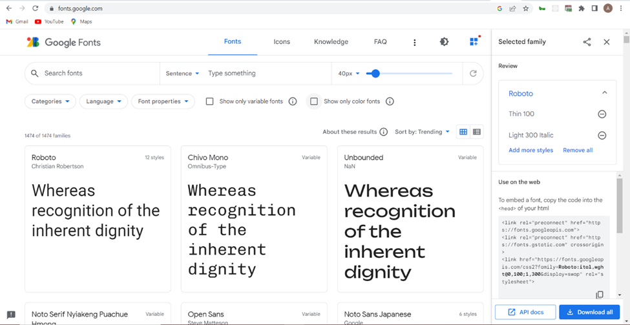
Task: Reset preview with the refresh icon
Action: (473, 74)
